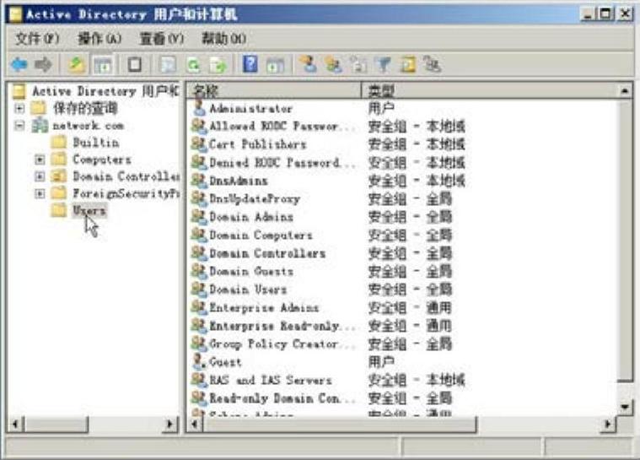Image resolution: width=640 pixels, height=460 pixels.
Task: Expand the saved queries node
Action: tap(19, 108)
